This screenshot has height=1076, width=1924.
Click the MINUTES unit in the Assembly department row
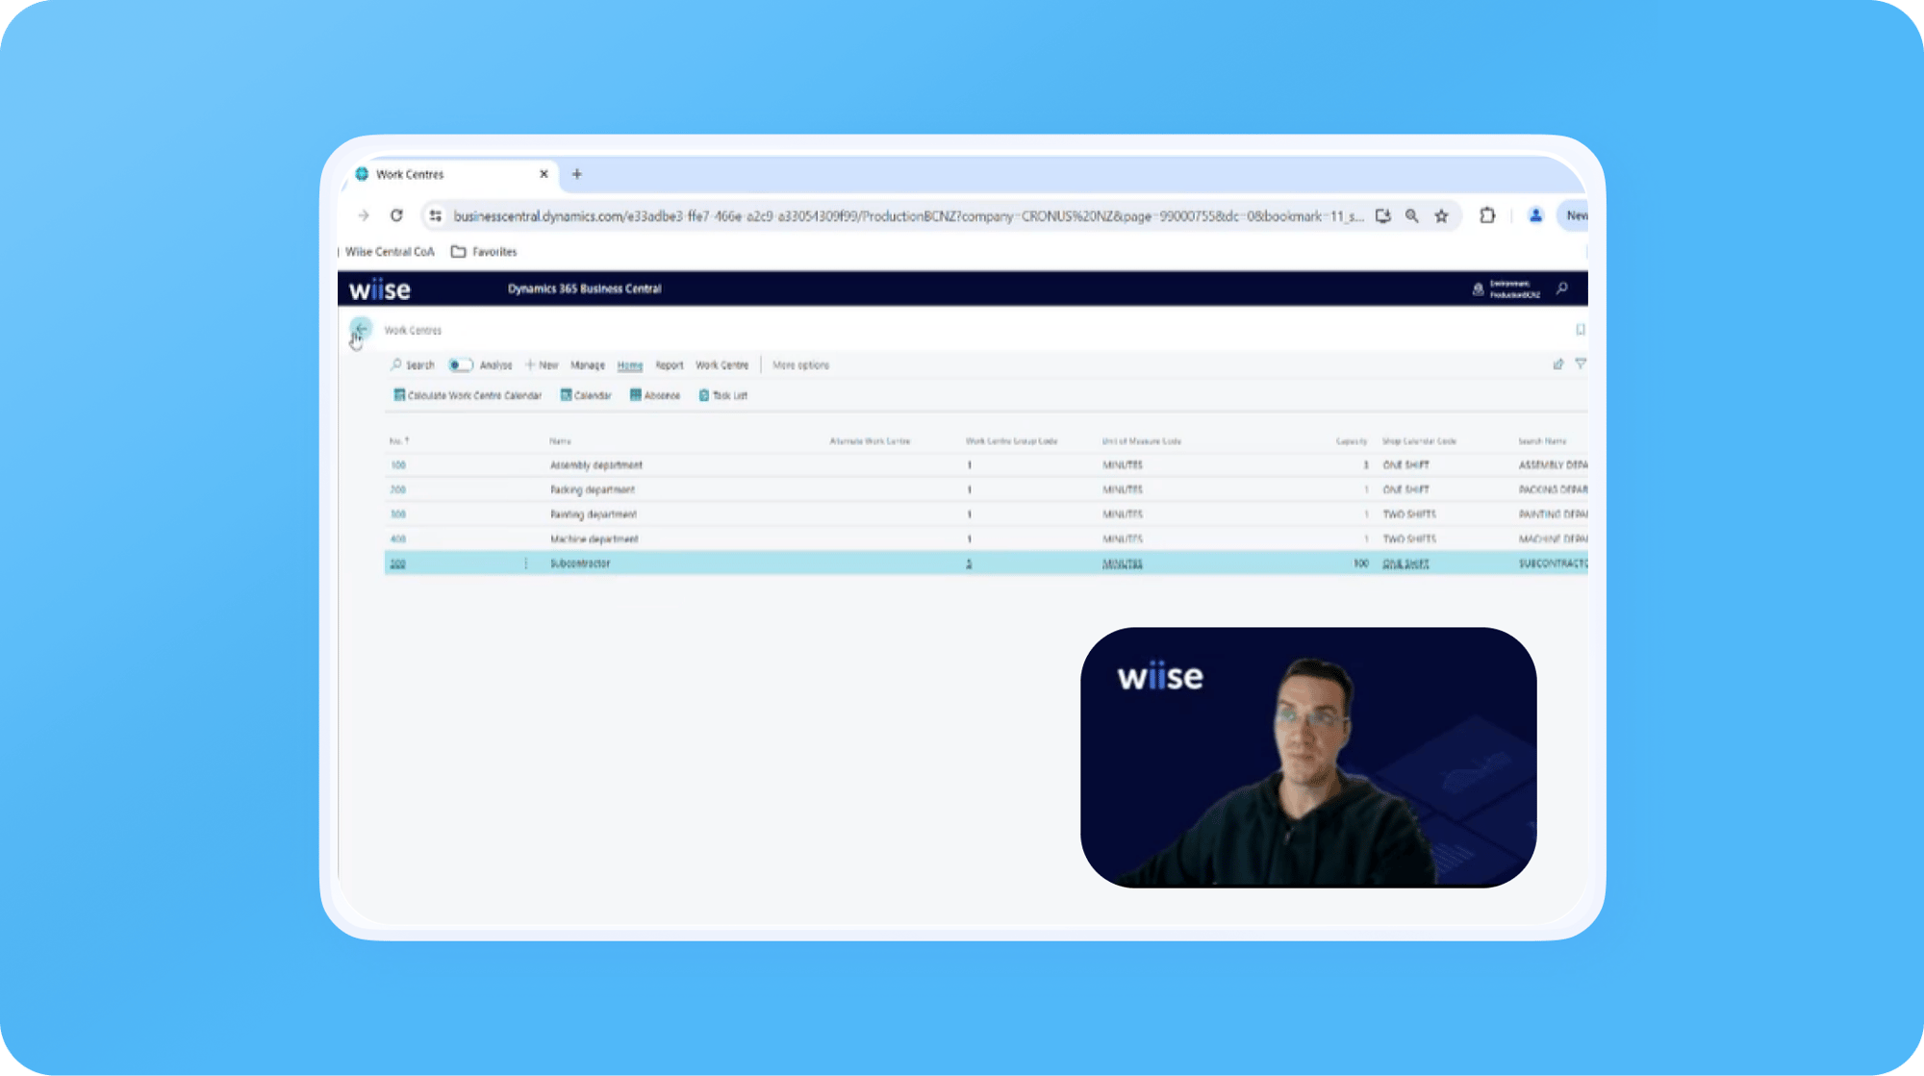point(1123,465)
